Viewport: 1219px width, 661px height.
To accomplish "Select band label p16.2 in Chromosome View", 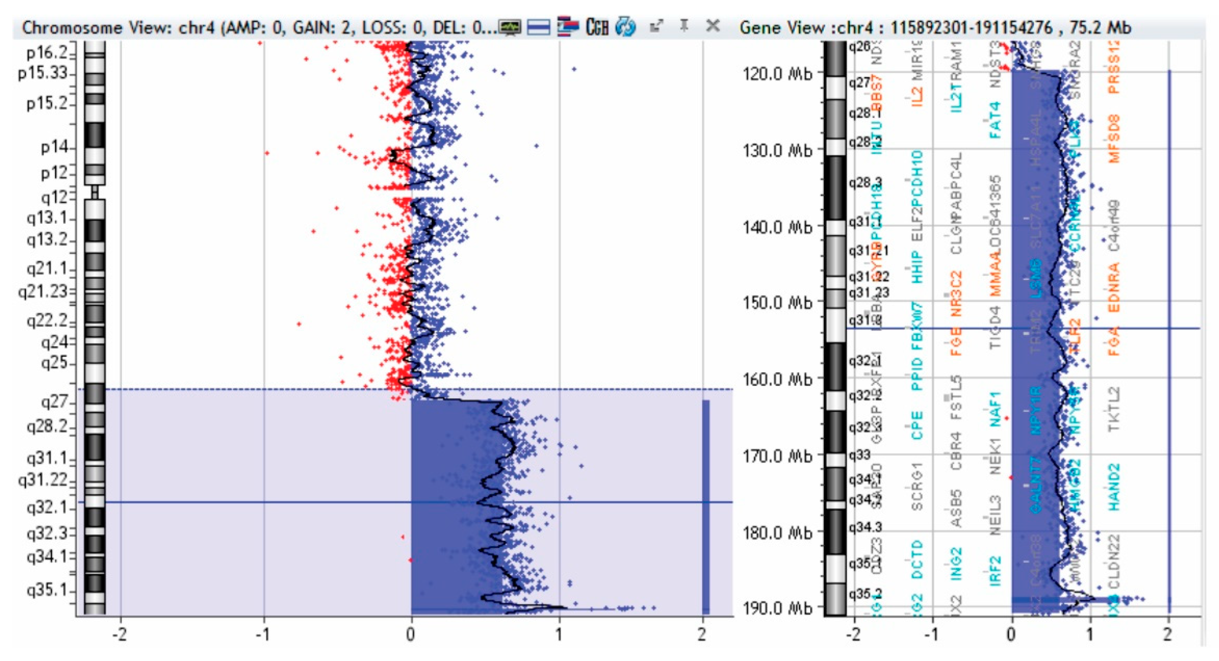I will click(47, 52).
